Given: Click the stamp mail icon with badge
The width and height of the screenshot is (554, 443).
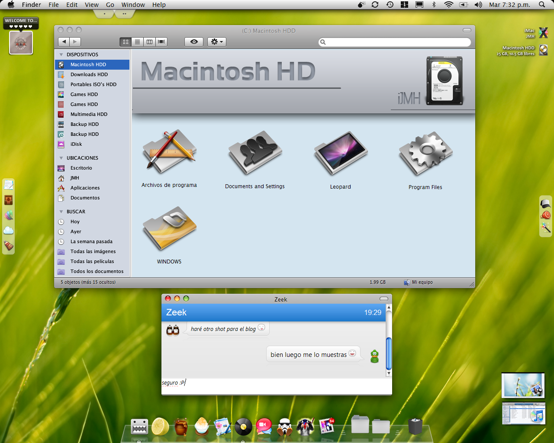Looking at the screenshot, I should click(327, 427).
